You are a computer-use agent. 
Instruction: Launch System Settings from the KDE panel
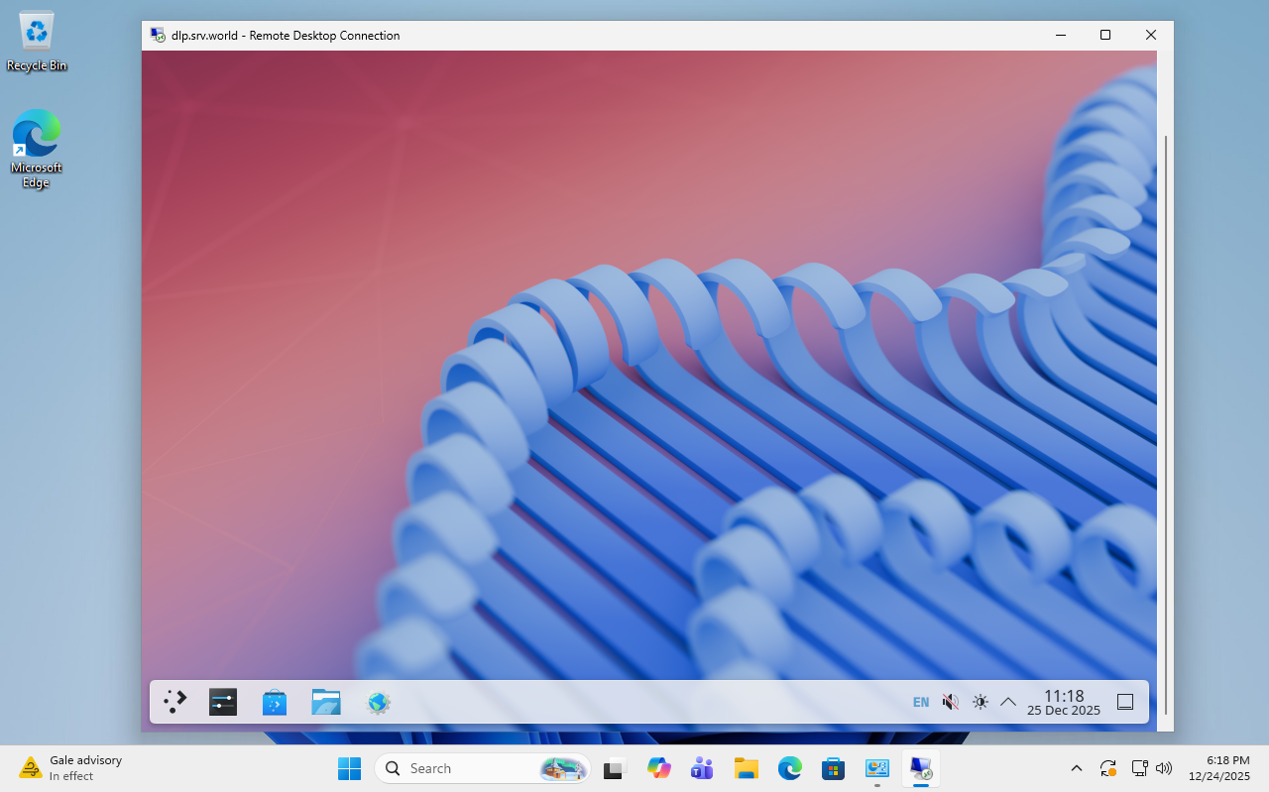point(223,702)
